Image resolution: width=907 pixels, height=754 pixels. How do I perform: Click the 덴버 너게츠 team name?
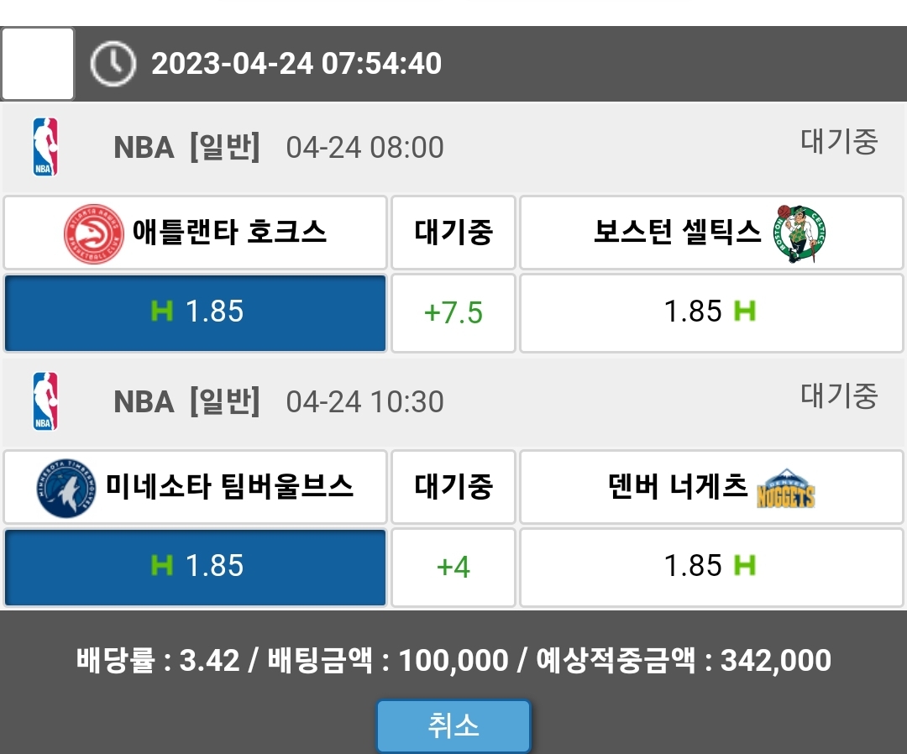point(676,486)
